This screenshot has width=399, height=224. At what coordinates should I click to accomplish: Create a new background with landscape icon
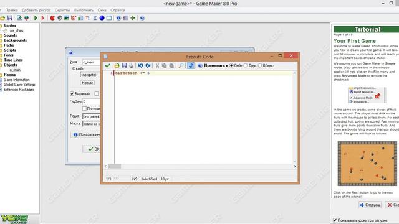pyautogui.click(x=67, y=18)
